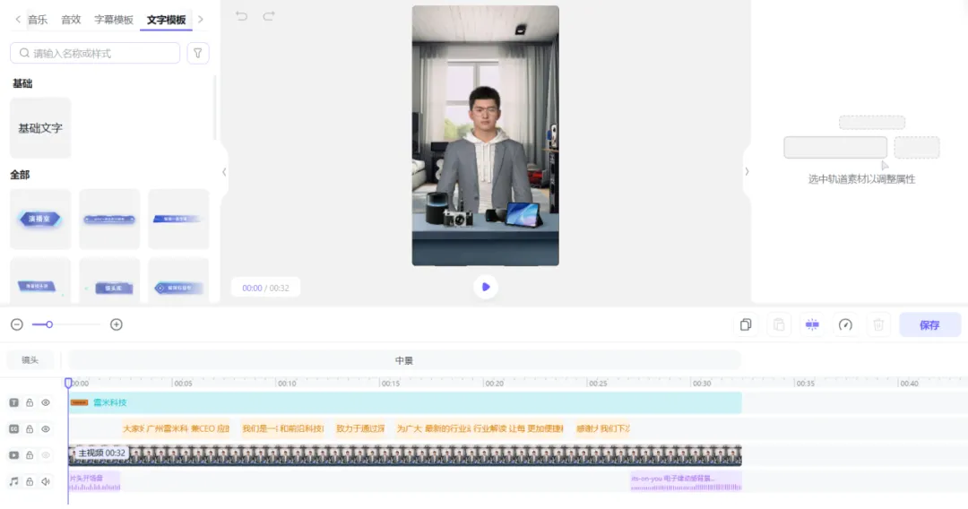Collapse the left panel with chevron

point(224,171)
